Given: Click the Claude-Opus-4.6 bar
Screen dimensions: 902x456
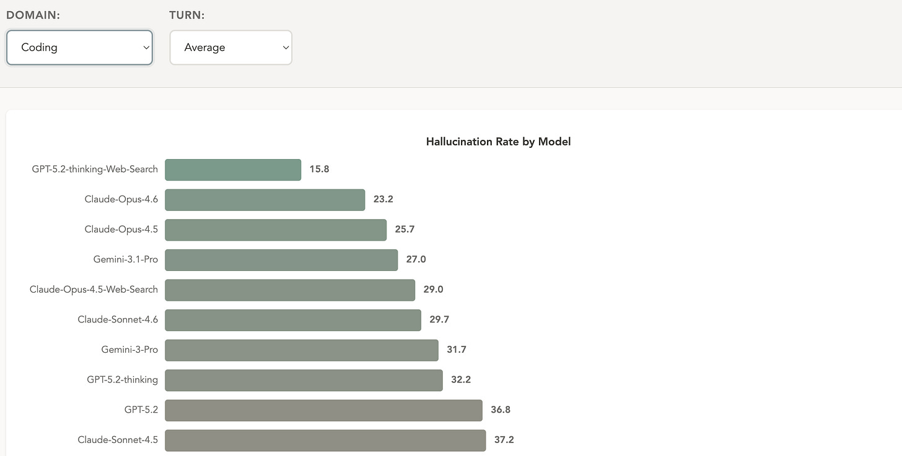Looking at the screenshot, I should [x=265, y=199].
